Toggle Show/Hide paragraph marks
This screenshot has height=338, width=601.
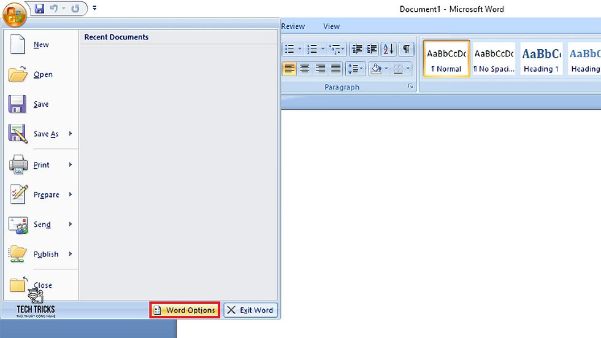click(406, 49)
